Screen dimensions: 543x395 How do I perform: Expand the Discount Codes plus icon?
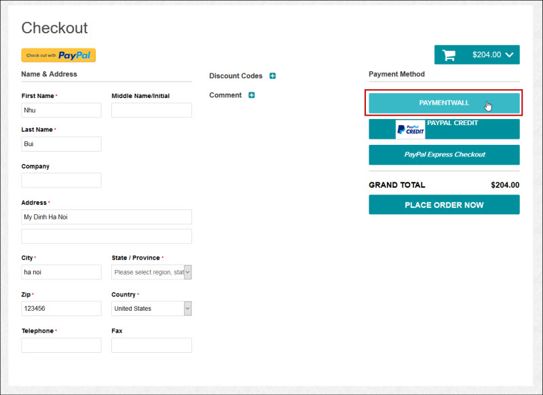273,76
